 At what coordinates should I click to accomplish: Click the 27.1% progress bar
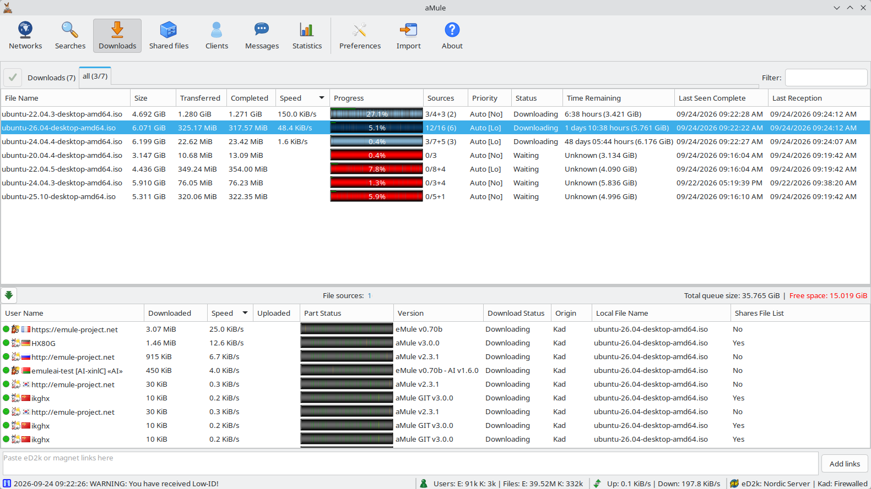coord(376,114)
